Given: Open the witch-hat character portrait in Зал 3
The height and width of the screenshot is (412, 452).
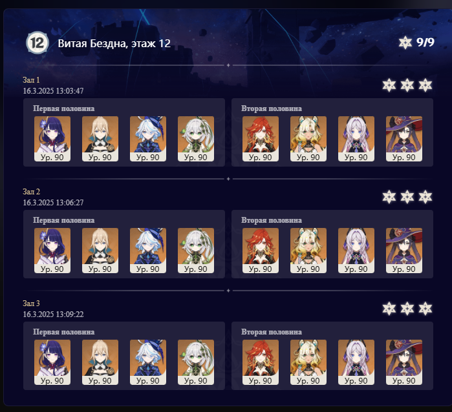Looking at the screenshot, I should tap(404, 362).
